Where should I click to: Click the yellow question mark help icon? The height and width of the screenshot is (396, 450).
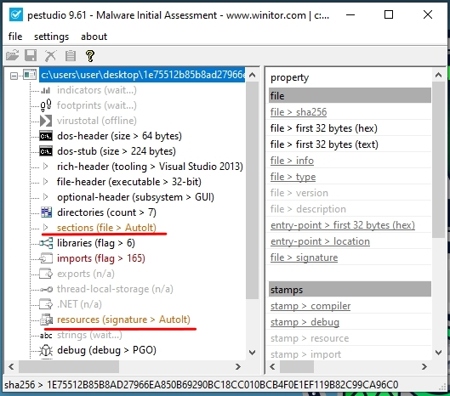90,55
